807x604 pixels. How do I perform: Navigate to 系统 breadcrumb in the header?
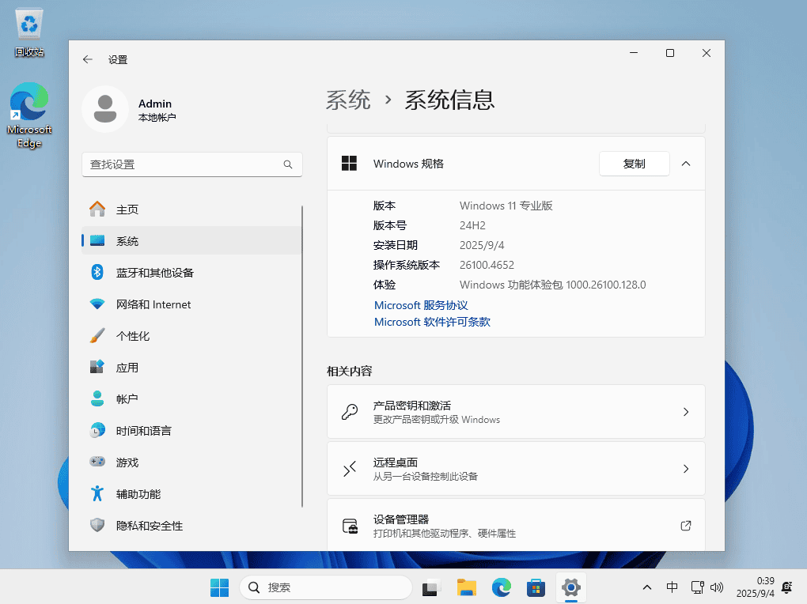pos(348,100)
